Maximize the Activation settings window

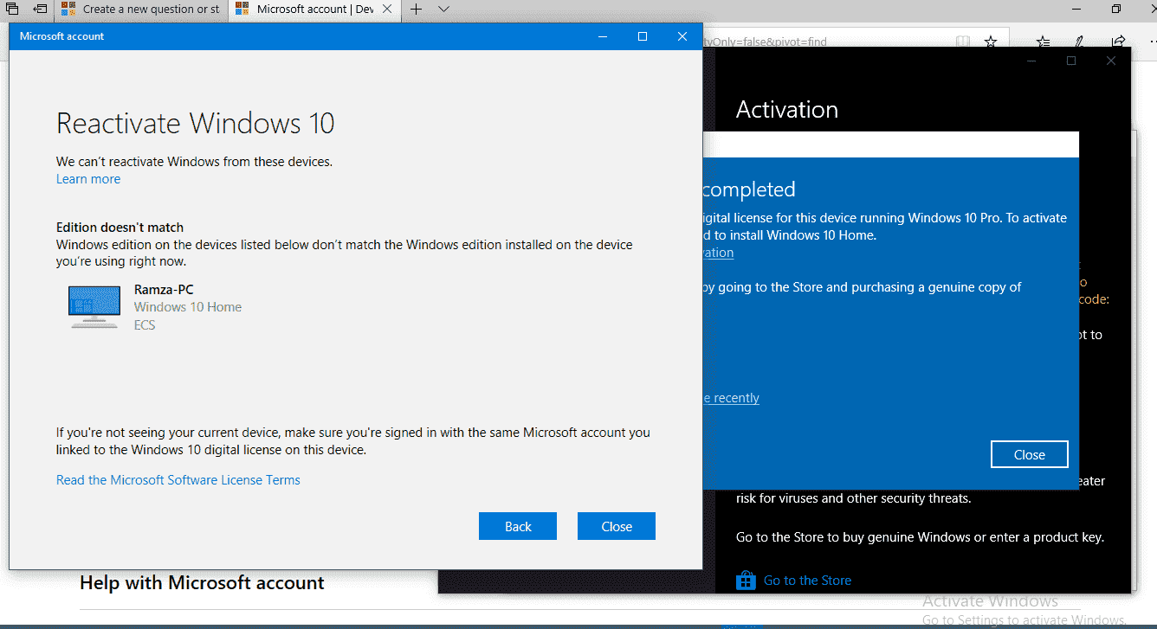click(1071, 61)
